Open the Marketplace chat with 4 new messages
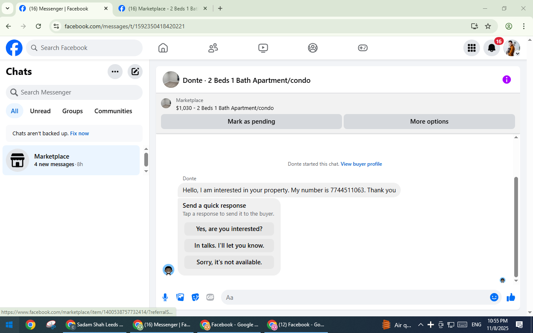The image size is (533, 333). click(x=71, y=160)
